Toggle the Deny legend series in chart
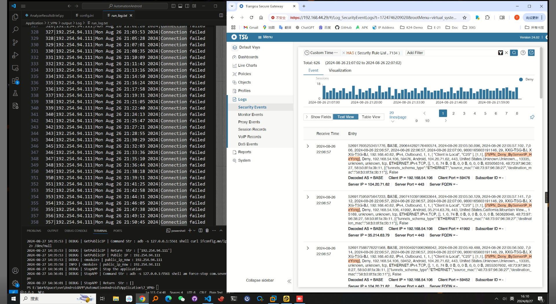The width and height of the screenshot is (556, 304). (x=526, y=79)
